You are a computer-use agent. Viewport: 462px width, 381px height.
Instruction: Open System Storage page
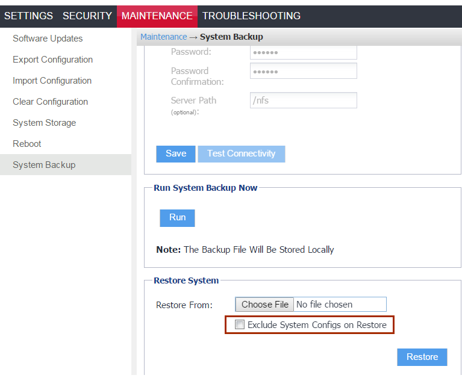click(x=44, y=123)
